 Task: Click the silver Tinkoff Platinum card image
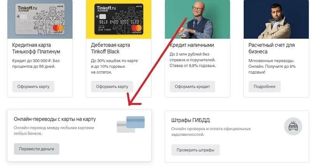click(40, 19)
